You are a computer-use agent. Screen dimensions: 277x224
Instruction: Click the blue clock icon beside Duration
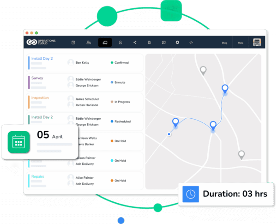tap(190, 194)
